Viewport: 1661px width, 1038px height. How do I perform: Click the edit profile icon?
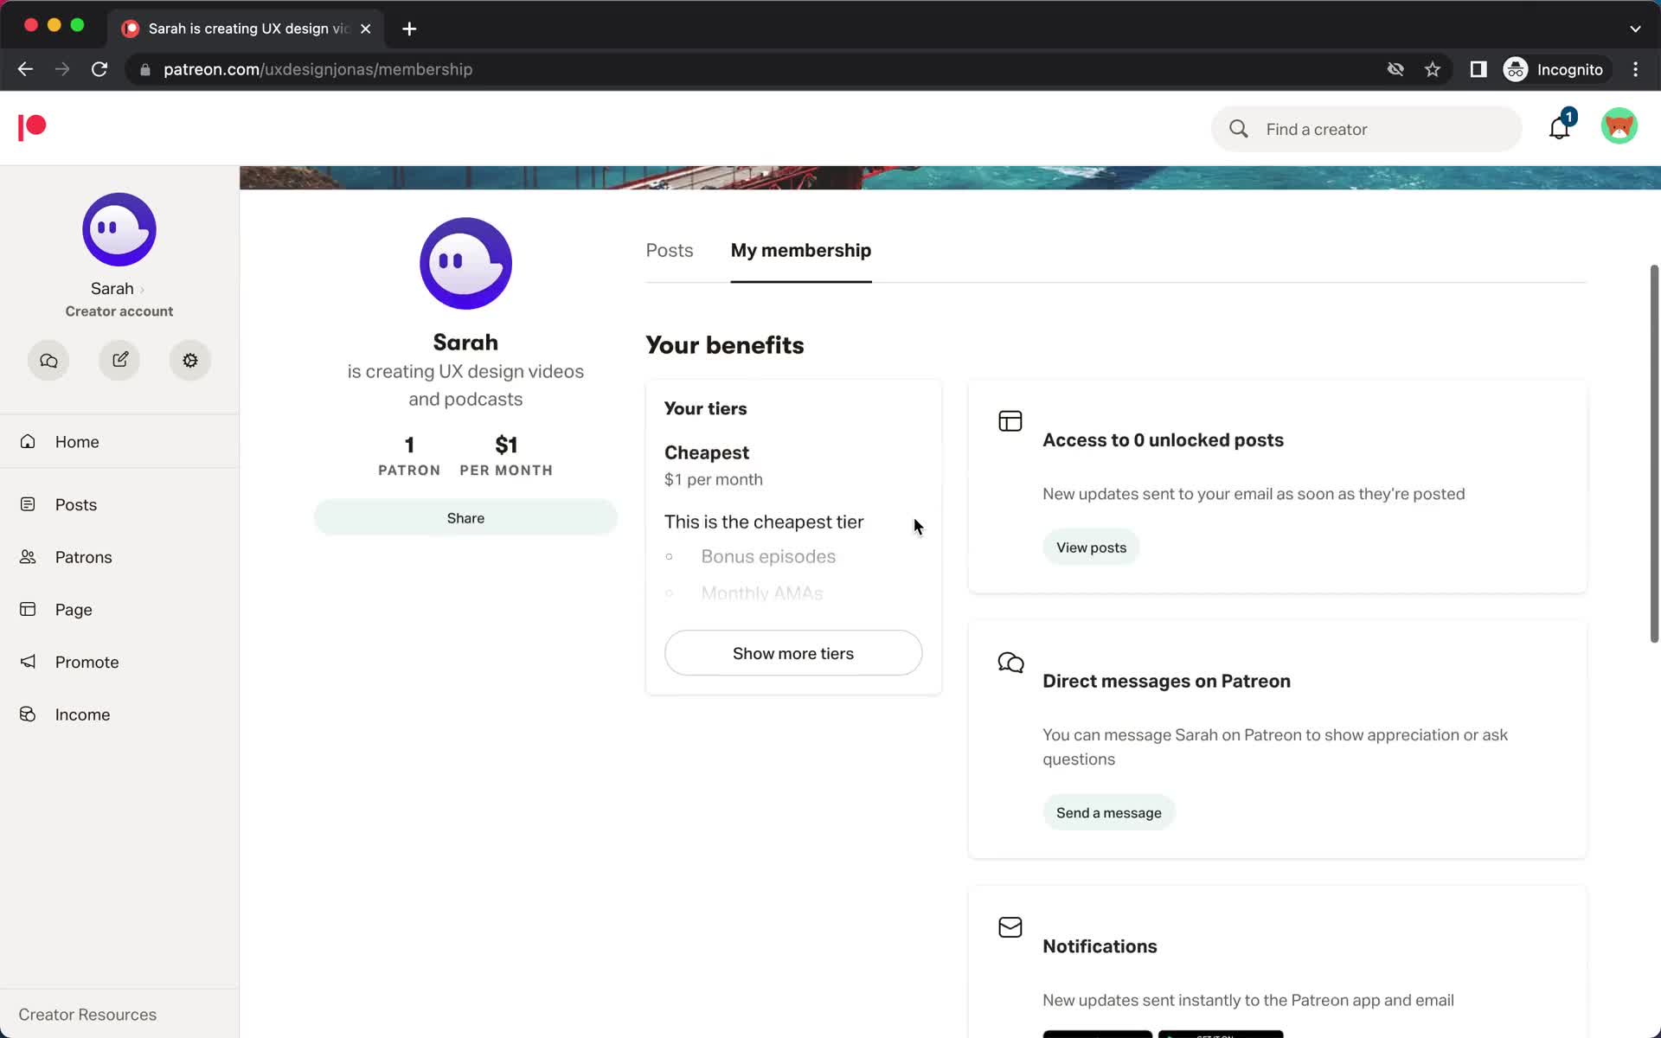point(119,360)
